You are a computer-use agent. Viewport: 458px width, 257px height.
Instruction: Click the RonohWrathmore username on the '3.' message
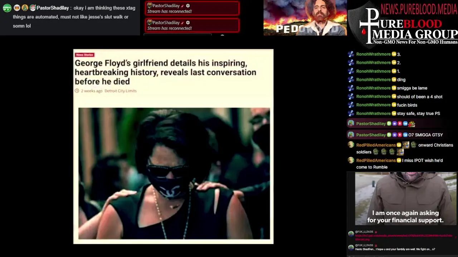point(373,54)
